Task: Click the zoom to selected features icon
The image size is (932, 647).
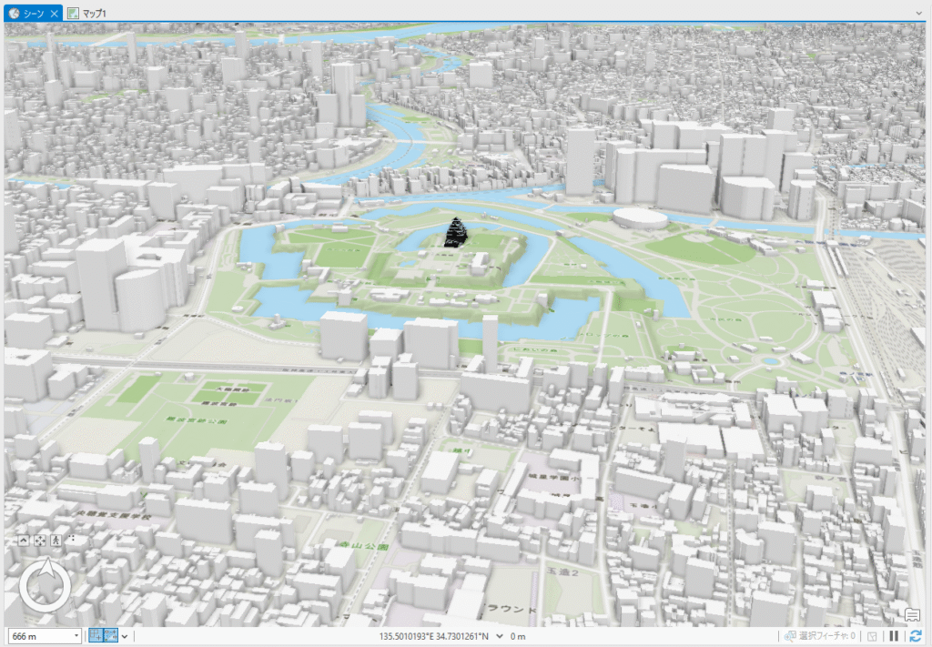Action: pos(788,635)
